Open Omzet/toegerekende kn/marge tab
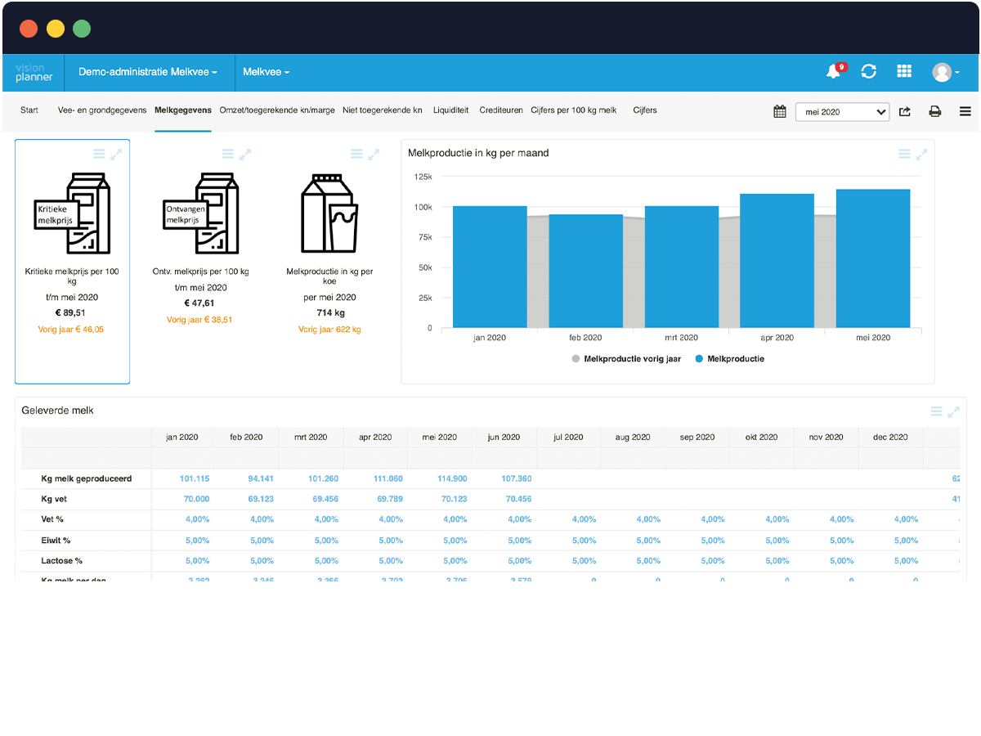 point(277,110)
